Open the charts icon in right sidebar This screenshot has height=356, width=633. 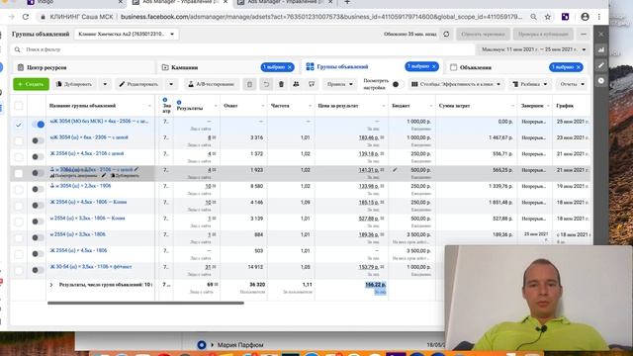pos(600,49)
